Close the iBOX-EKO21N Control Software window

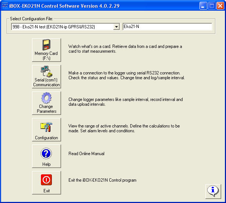(x=220, y=6)
